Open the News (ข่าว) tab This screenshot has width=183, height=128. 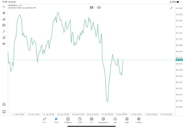(91, 120)
